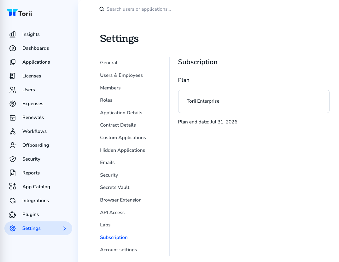Open the Members settings section
This screenshot has width=339, height=262.
click(110, 88)
